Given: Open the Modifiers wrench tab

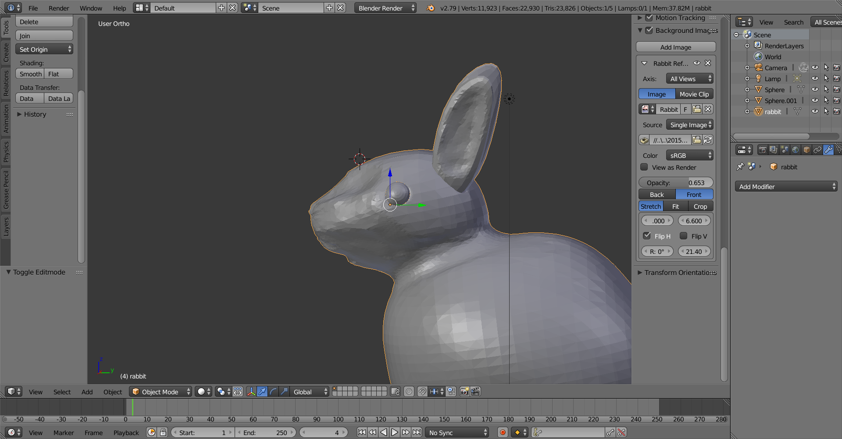Looking at the screenshot, I should (828, 150).
